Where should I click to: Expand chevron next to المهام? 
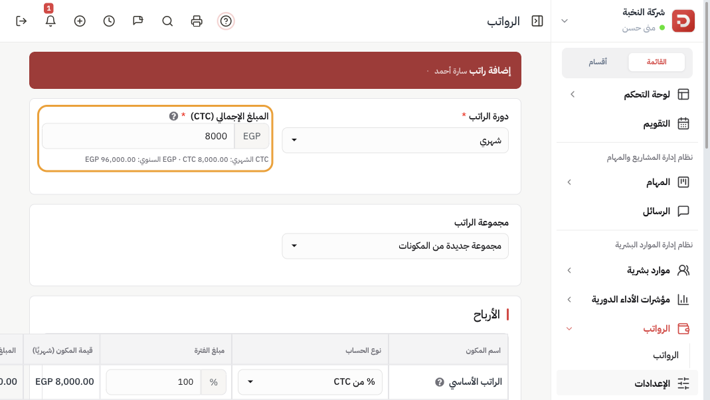[569, 182]
